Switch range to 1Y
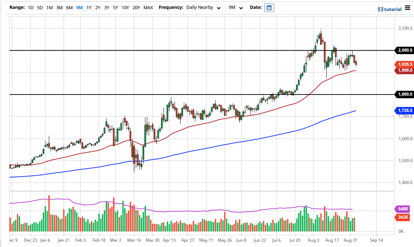This screenshot has height=247, width=414. [x=89, y=8]
